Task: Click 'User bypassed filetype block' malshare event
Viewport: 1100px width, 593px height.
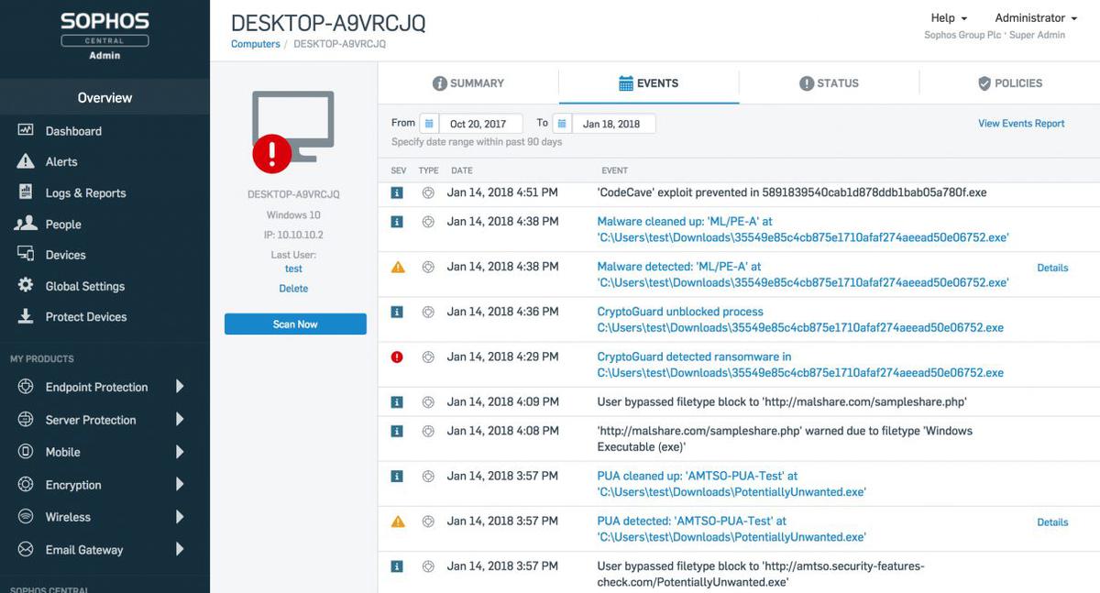Action: click(782, 401)
